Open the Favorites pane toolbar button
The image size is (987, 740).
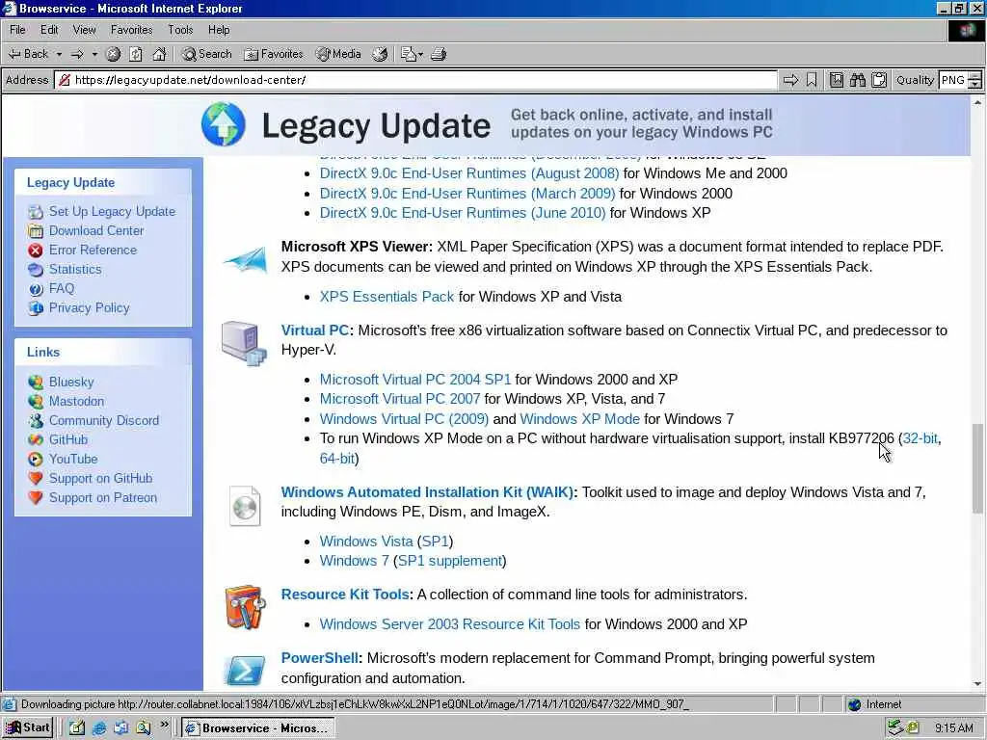273,54
